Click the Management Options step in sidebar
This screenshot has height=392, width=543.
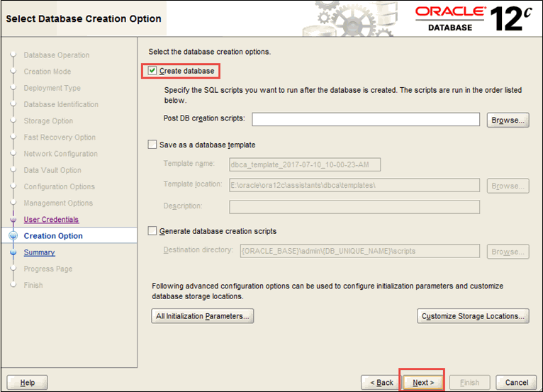(58, 203)
